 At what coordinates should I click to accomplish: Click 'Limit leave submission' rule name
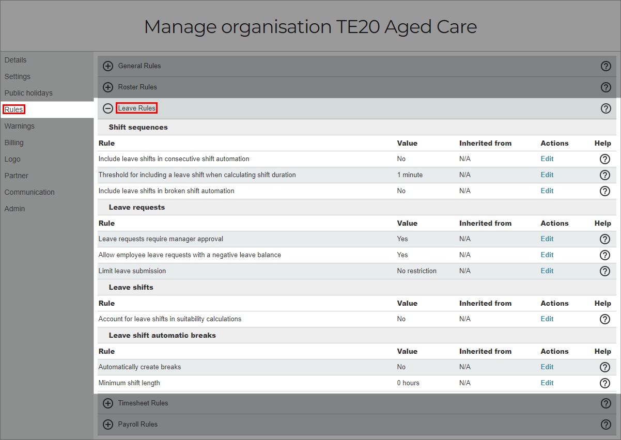click(132, 271)
